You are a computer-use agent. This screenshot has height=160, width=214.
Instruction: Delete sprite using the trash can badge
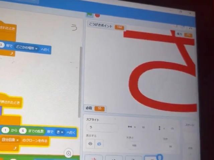(x=160, y=157)
